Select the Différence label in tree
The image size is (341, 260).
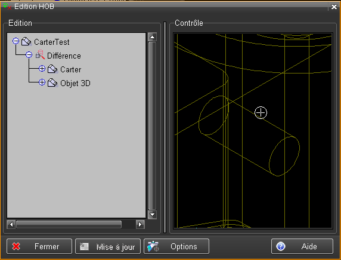coord(64,56)
